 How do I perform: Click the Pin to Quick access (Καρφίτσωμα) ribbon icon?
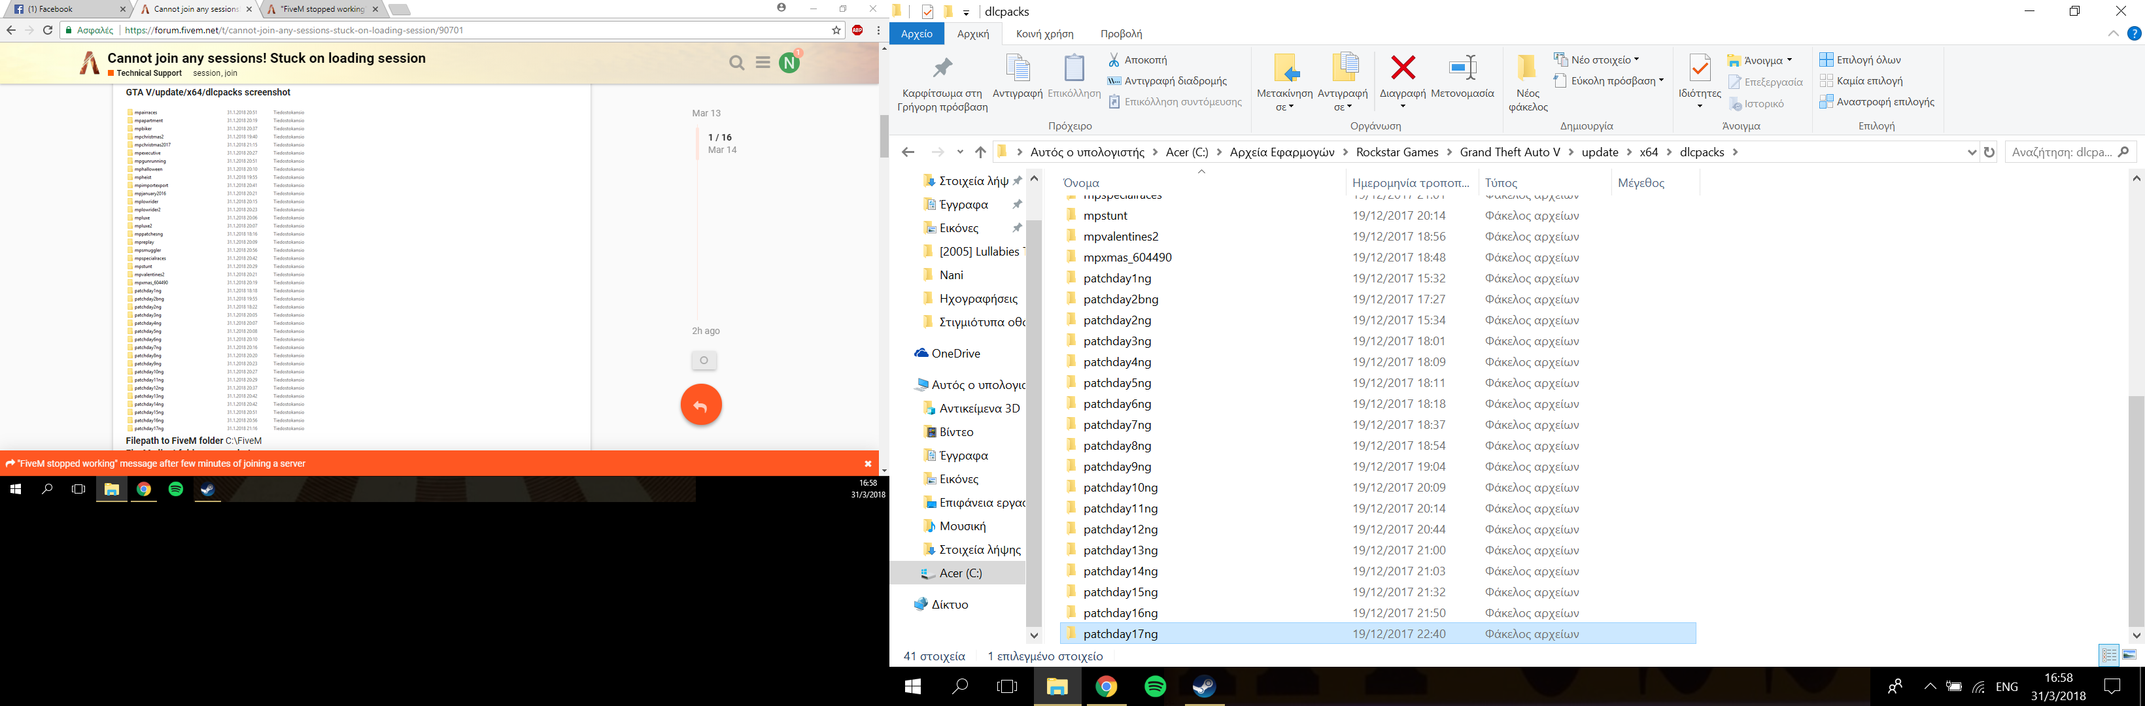tap(942, 68)
